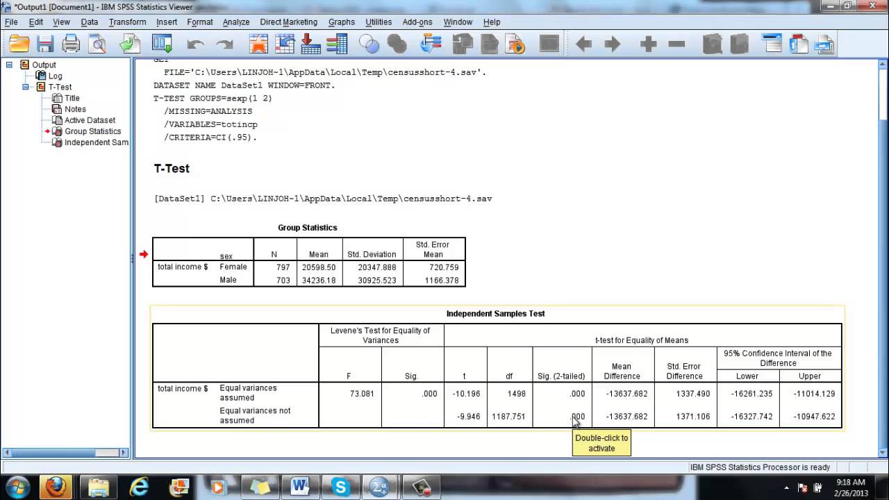Image resolution: width=889 pixels, height=500 pixels.
Task: Click the vertical scrollbar up arrow
Action: [883, 64]
